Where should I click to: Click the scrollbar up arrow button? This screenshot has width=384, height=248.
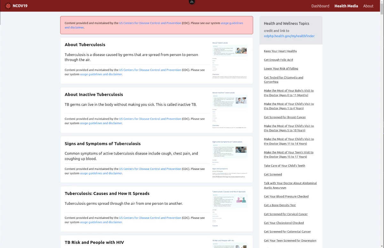tap(382, 2)
